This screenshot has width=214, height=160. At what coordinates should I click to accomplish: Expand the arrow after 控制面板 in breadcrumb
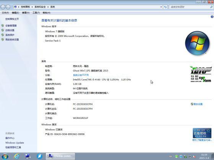pos(32,7)
